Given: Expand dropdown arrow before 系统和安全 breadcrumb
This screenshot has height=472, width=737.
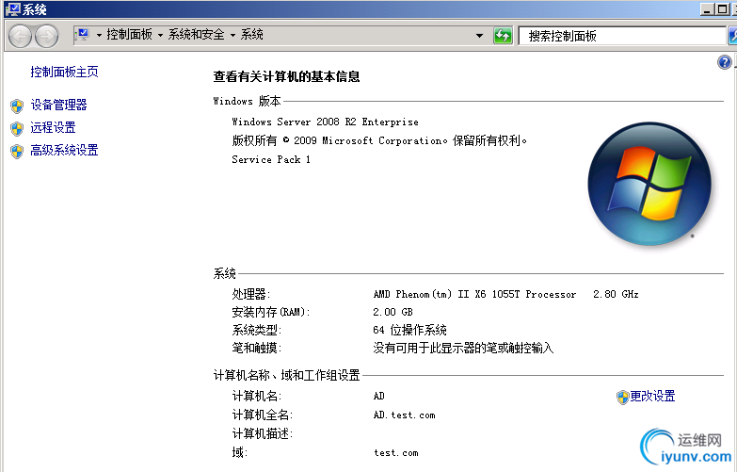Looking at the screenshot, I should pos(160,35).
